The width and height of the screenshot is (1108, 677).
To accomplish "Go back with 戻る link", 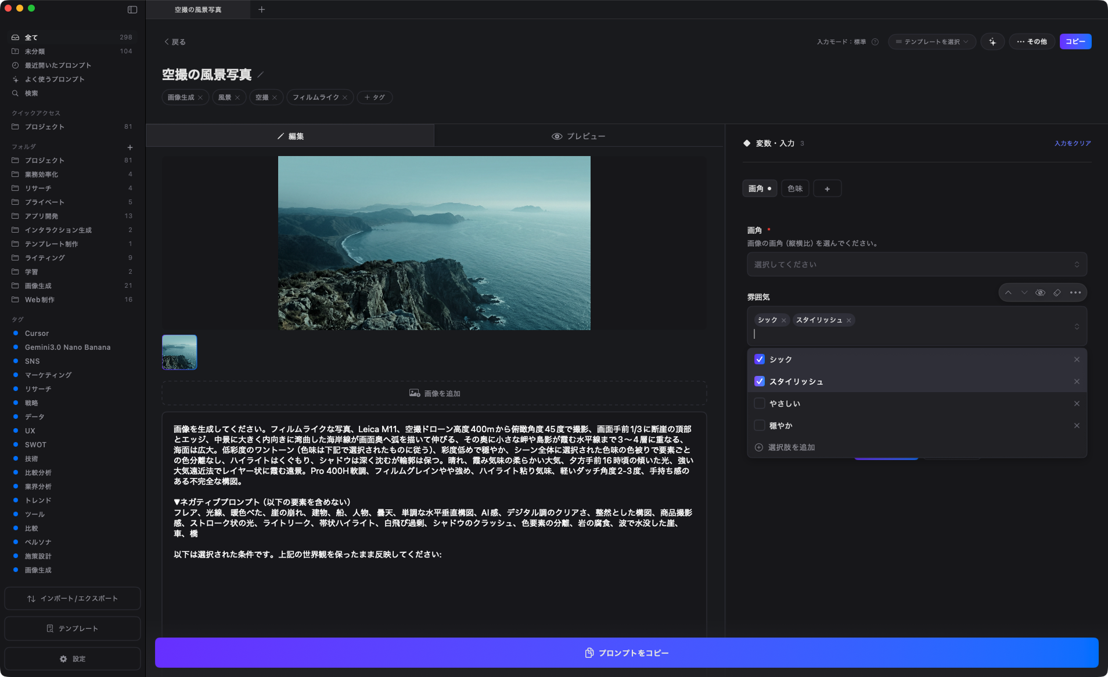I will pos(175,42).
